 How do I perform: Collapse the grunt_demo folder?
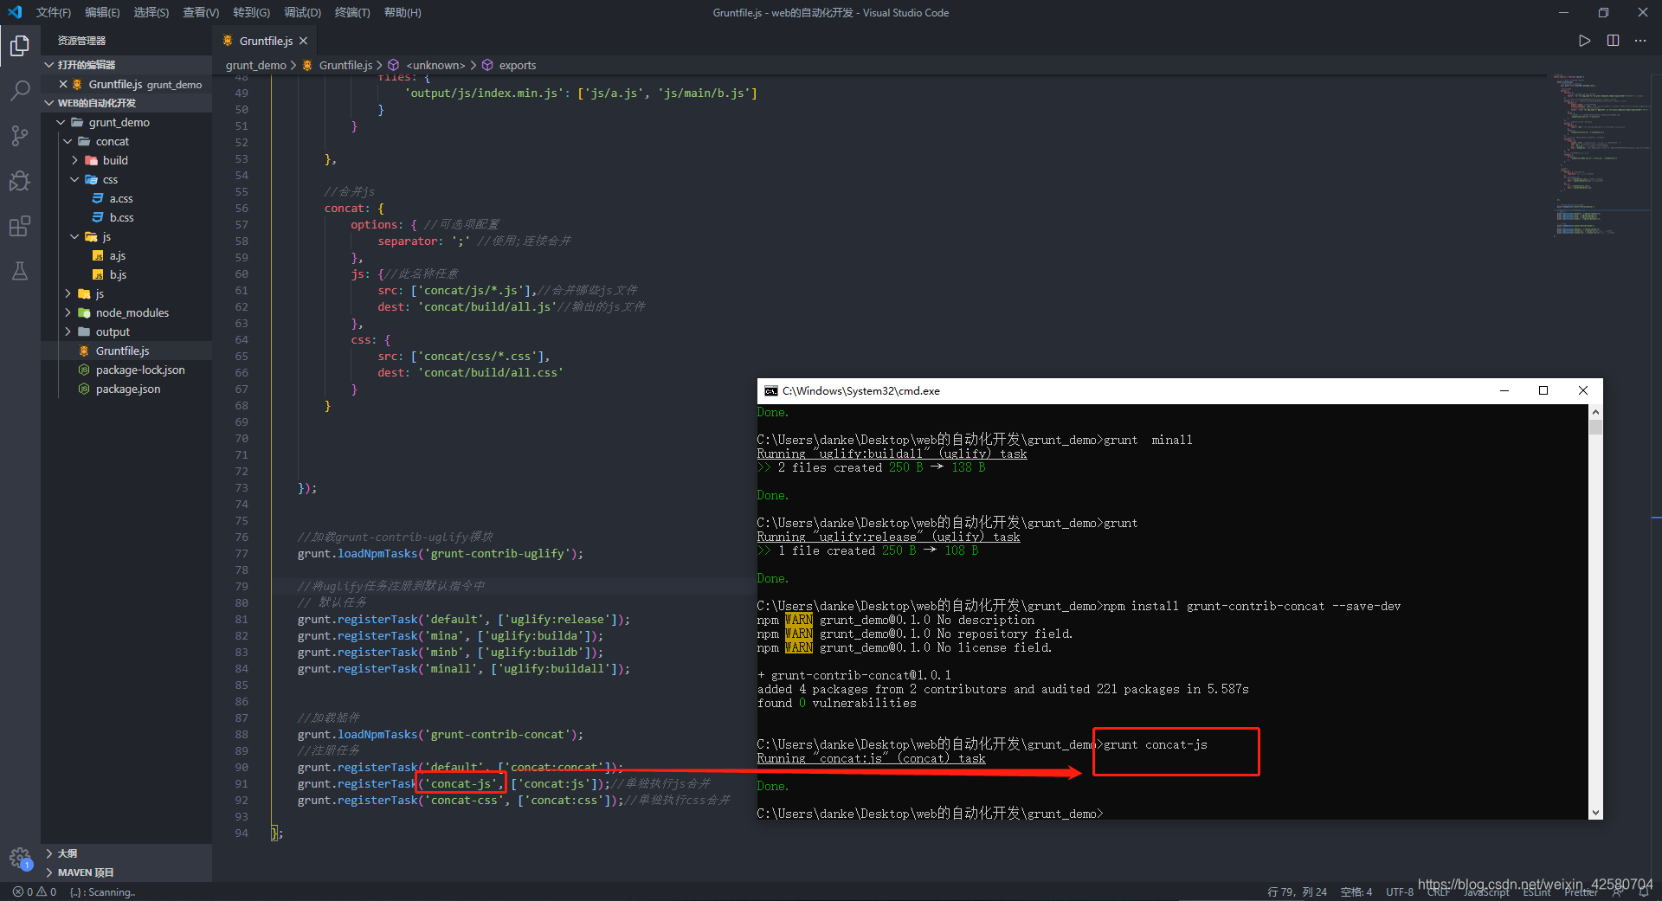61,122
